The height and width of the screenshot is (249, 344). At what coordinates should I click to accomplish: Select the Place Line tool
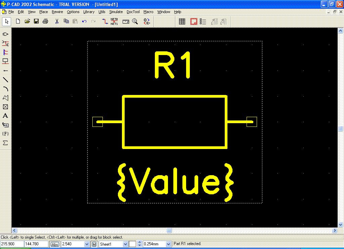click(5, 80)
